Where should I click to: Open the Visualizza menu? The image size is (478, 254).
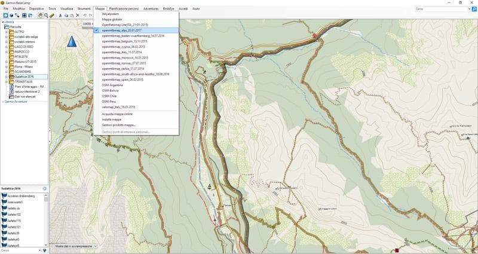66,8
